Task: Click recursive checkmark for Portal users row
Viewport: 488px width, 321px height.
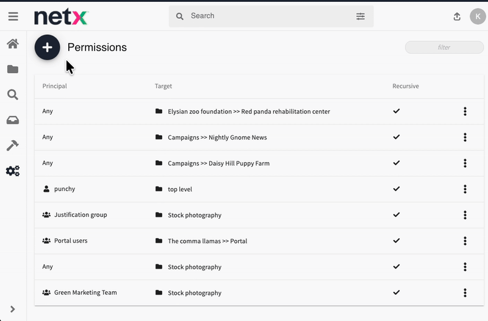Action: tap(396, 241)
